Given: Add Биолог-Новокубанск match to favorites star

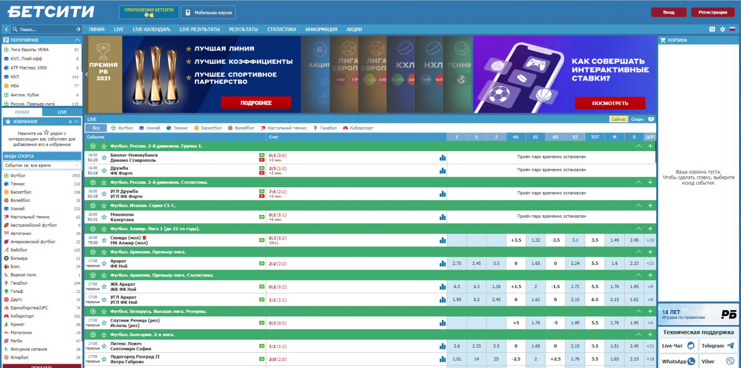Looking at the screenshot, I should pos(104,158).
